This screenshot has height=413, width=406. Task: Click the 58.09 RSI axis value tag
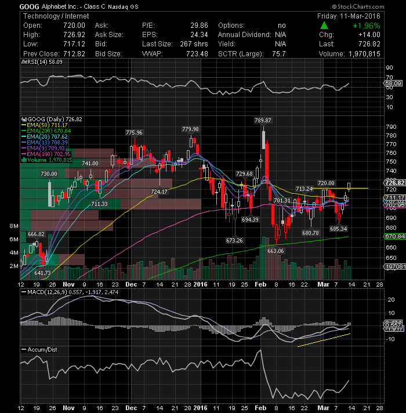pos(393,84)
